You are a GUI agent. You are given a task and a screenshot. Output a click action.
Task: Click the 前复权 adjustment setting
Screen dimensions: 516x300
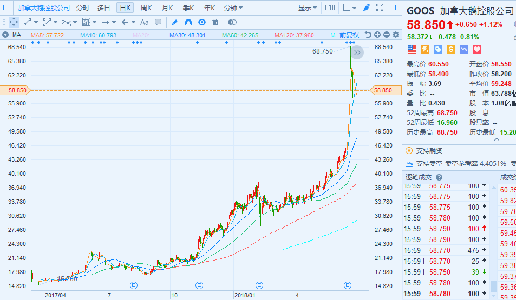pyautogui.click(x=349, y=35)
